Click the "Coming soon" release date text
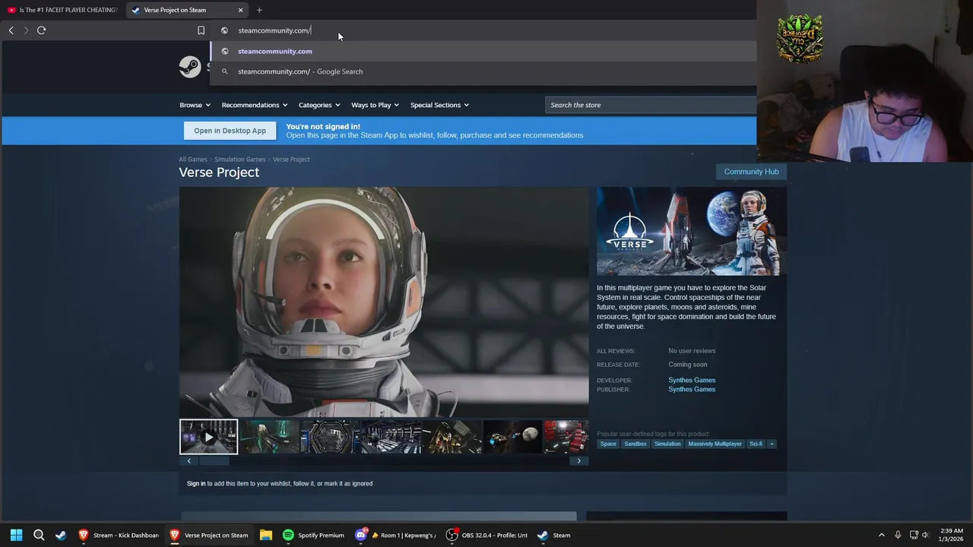The height and width of the screenshot is (547, 973). [687, 365]
